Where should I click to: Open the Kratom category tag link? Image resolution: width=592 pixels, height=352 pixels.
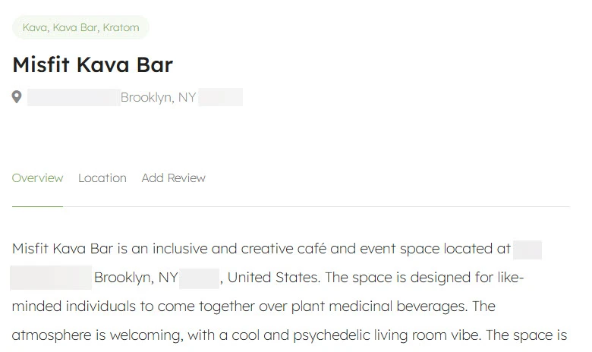tap(121, 28)
